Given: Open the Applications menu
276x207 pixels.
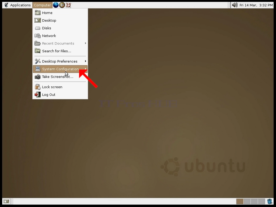Looking at the screenshot, I should pyautogui.click(x=17, y=5).
